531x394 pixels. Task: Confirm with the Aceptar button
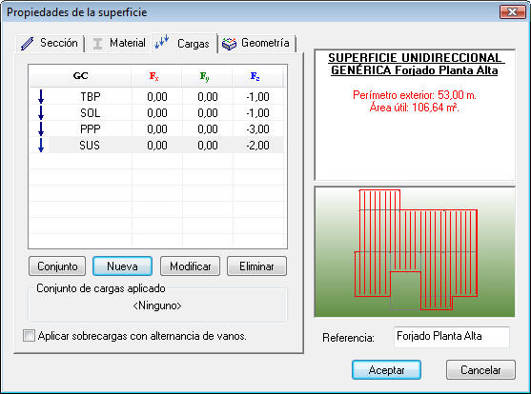[x=386, y=369]
